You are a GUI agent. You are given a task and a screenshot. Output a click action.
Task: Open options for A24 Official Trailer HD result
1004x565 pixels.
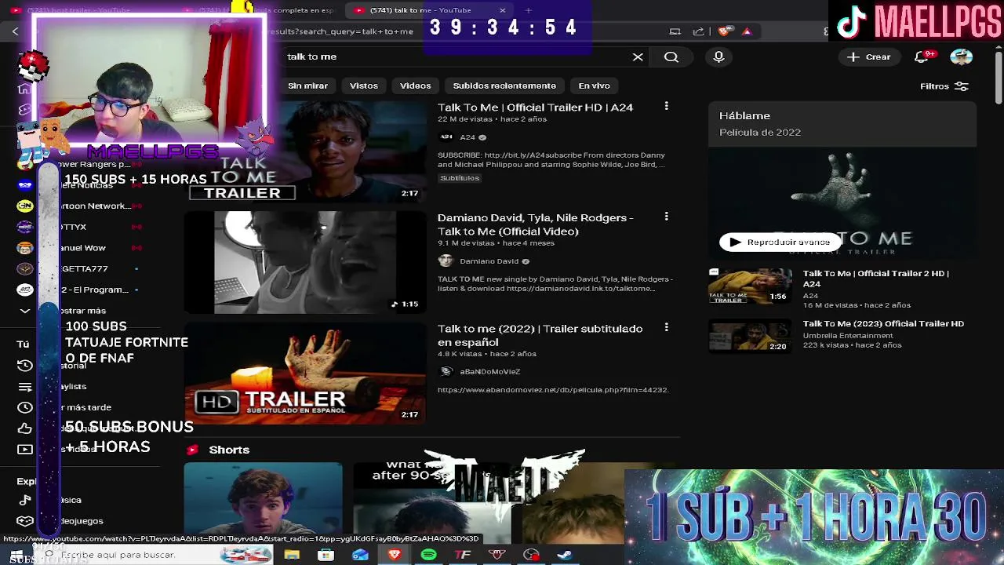pyautogui.click(x=666, y=106)
